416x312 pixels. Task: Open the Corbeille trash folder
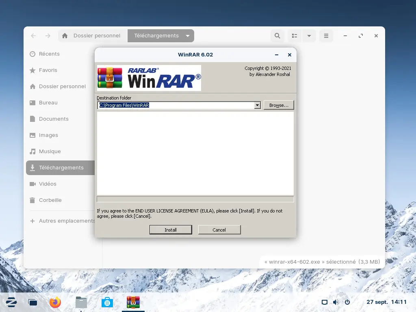[50, 200]
